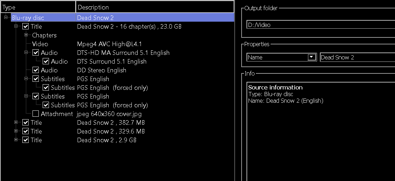Click 'Source information' heading in Info
This screenshot has width=395, height=181.
pyautogui.click(x=275, y=87)
